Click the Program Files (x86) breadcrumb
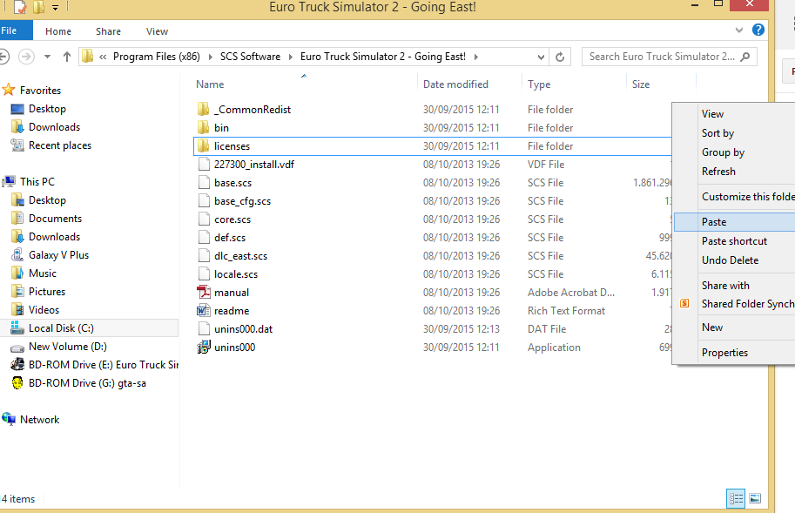This screenshot has width=795, height=513. coord(156,57)
